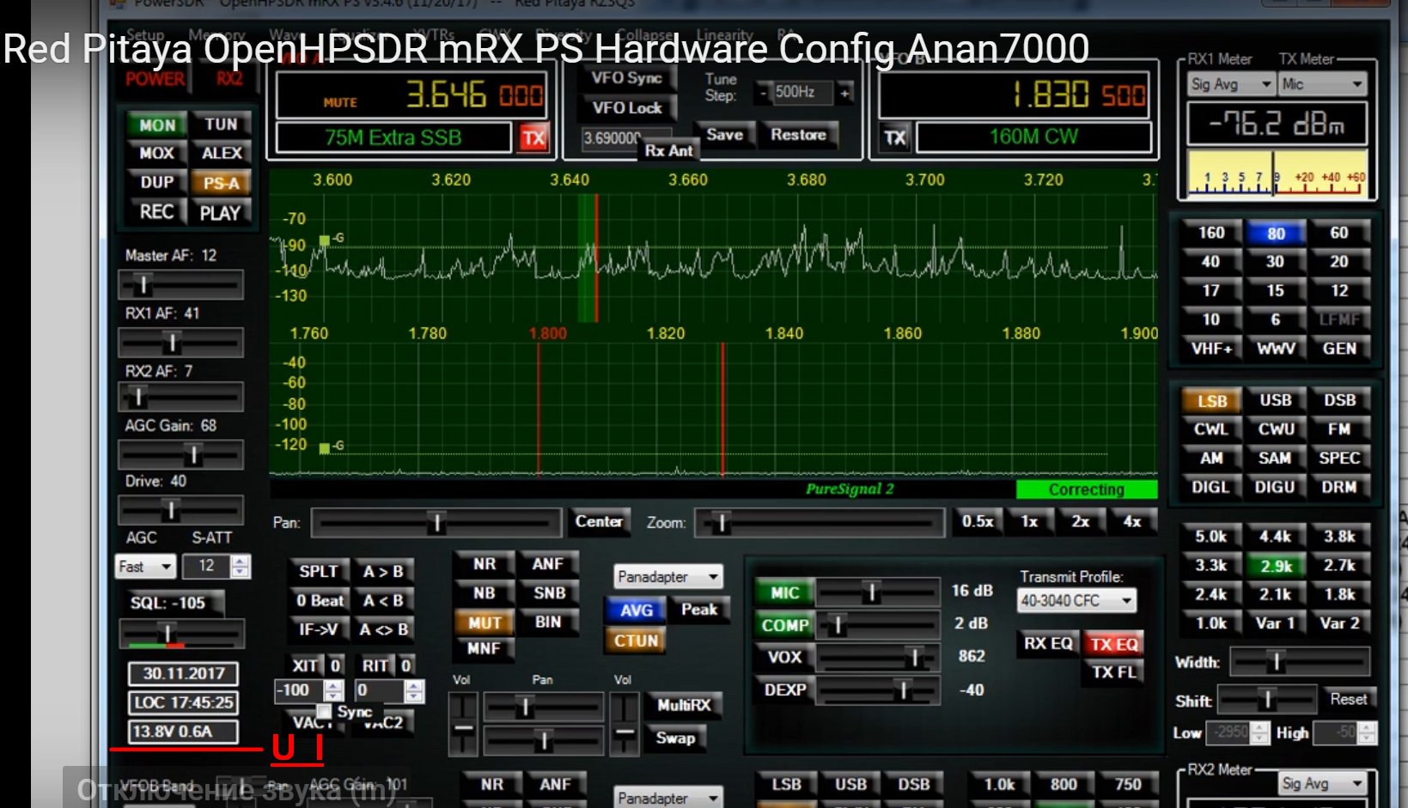Image resolution: width=1408 pixels, height=808 pixels.
Task: Copy VFO A to B with A > B
Action: [x=382, y=572]
